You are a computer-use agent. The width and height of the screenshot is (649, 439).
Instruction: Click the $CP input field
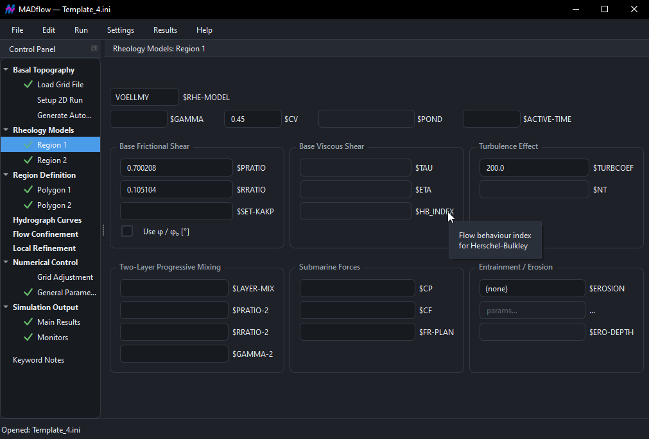tap(357, 288)
